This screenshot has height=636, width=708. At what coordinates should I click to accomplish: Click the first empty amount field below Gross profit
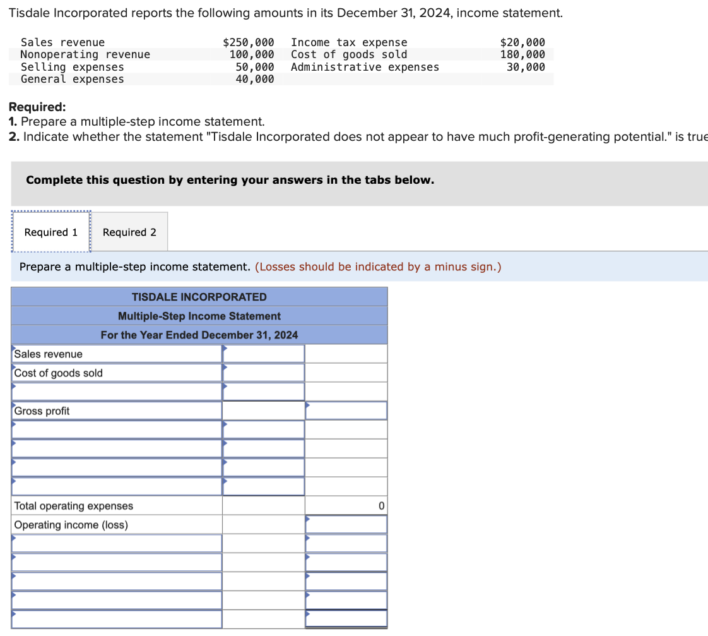[x=263, y=429]
